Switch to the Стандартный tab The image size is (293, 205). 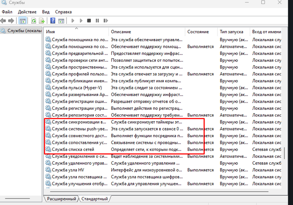click(94, 199)
